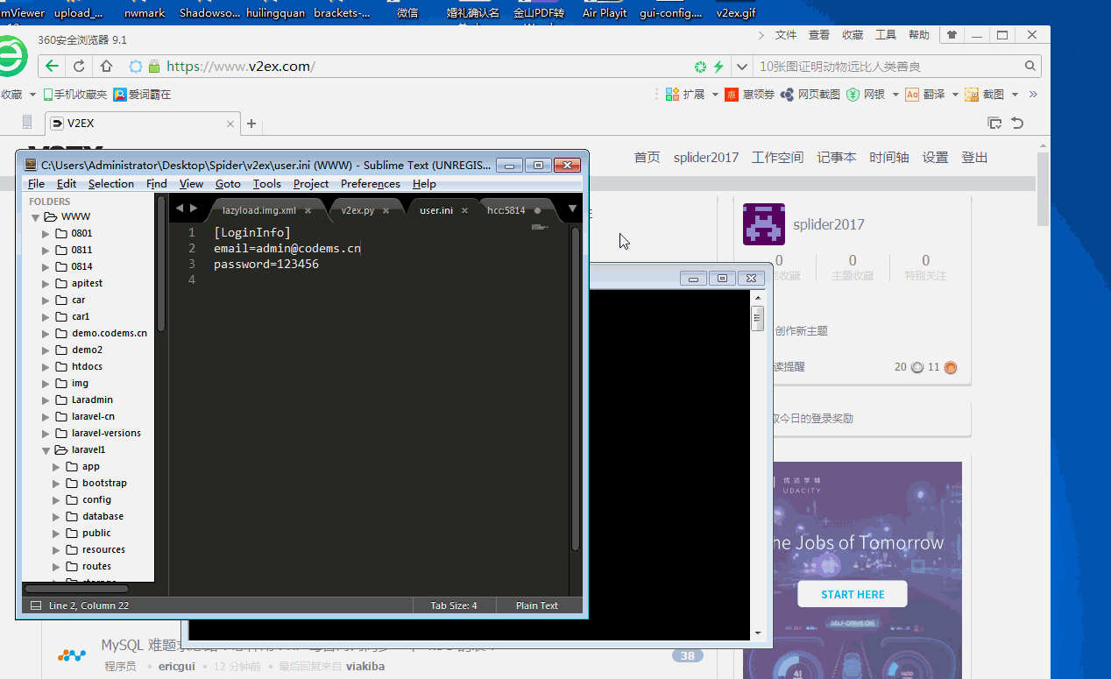Open the ericgui author link below the topic

pyautogui.click(x=177, y=666)
